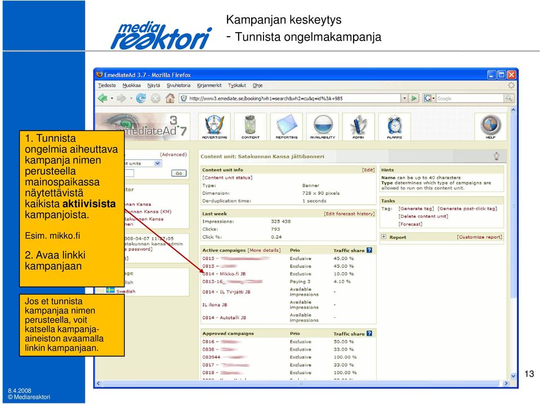
Task: Open the 0814 - IL TV-jätti JB campaign
Action: pos(226,292)
